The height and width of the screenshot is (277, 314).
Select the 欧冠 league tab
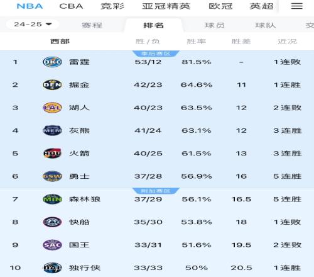click(x=220, y=6)
